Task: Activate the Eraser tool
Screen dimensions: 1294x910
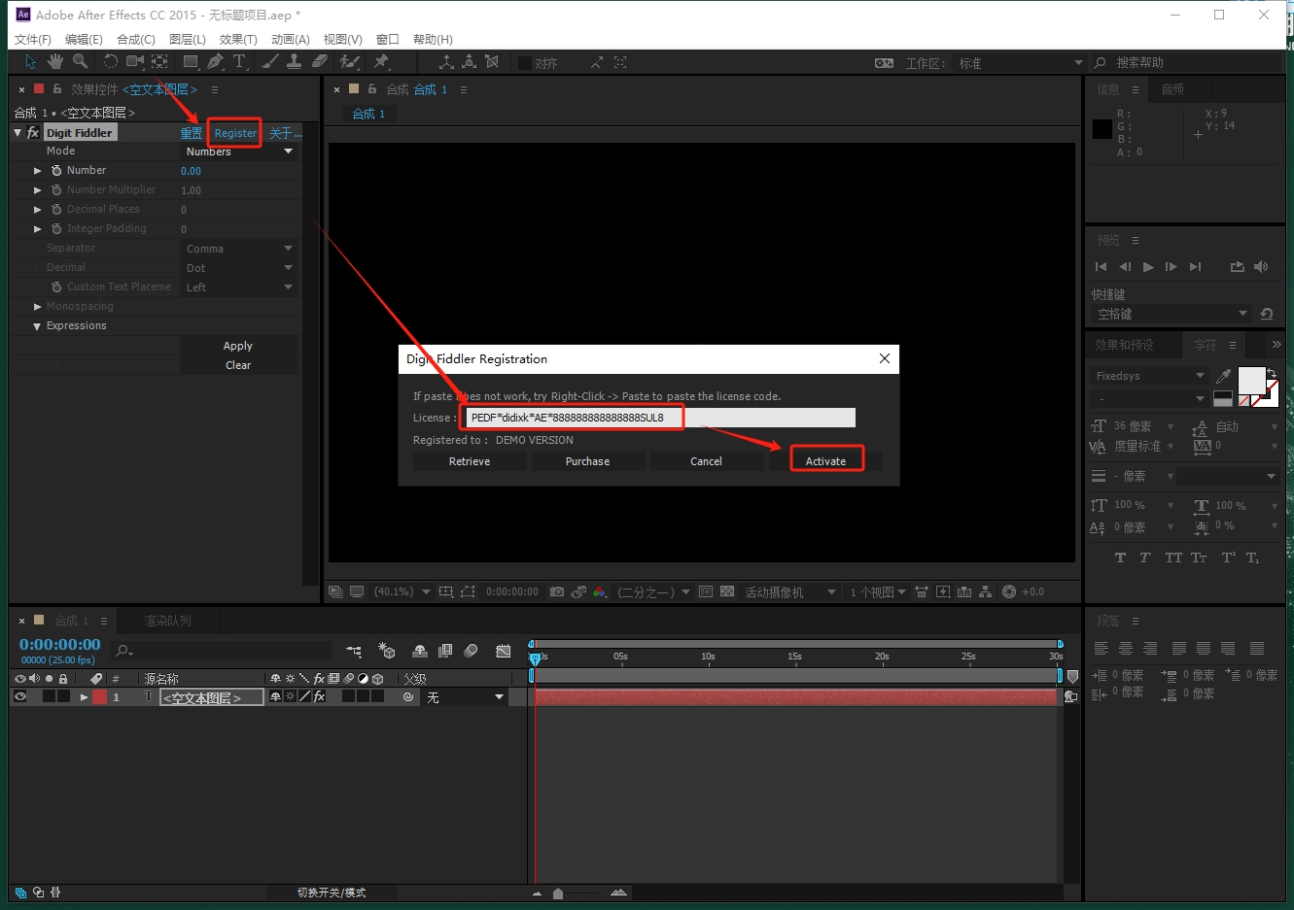Action: 320,62
